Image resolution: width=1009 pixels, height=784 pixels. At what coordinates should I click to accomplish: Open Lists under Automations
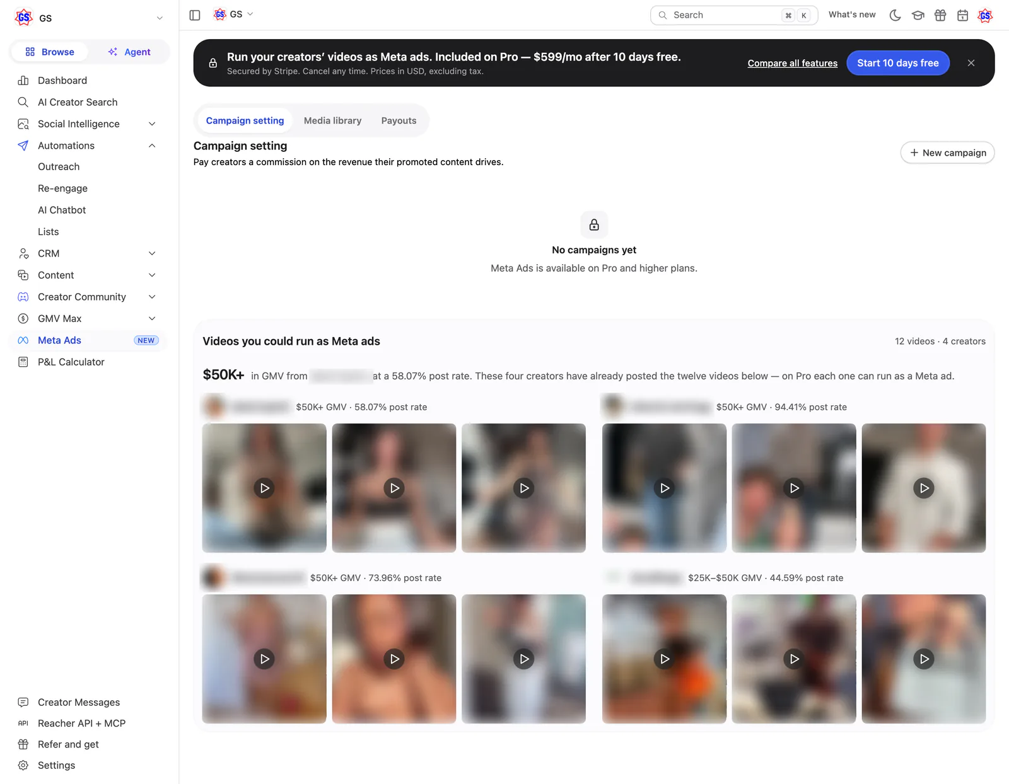click(49, 232)
